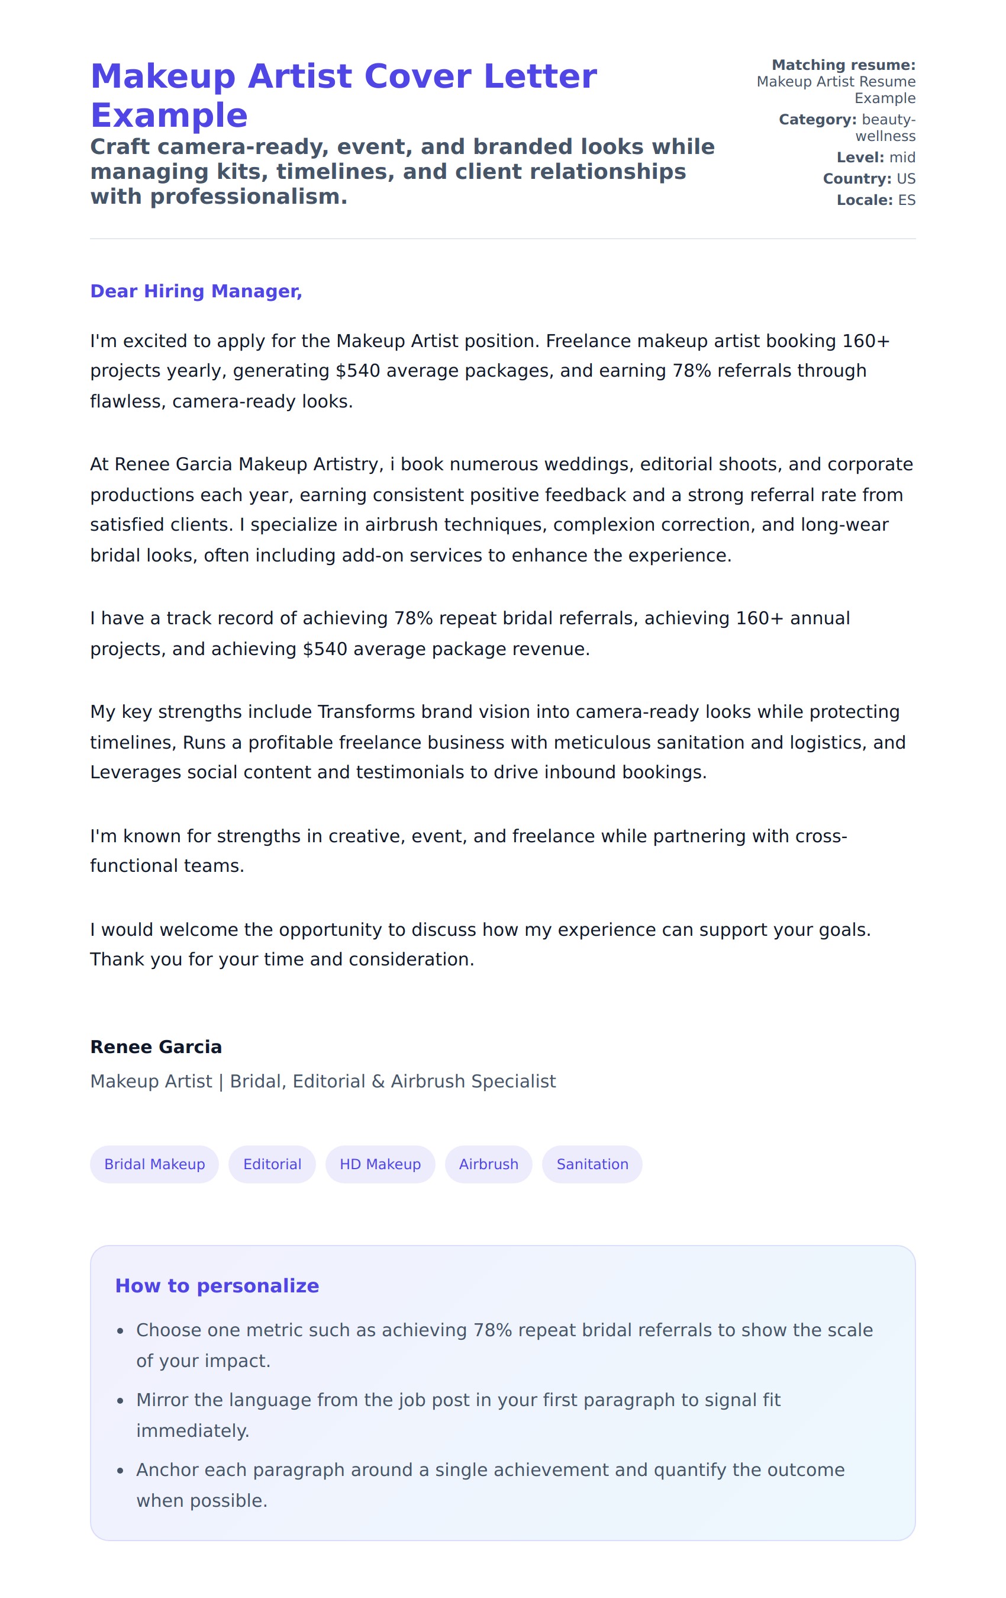Viewport: 1006px width, 1598px height.
Task: Click the Makeup Artist Cover Letter Example title
Action: click(343, 95)
